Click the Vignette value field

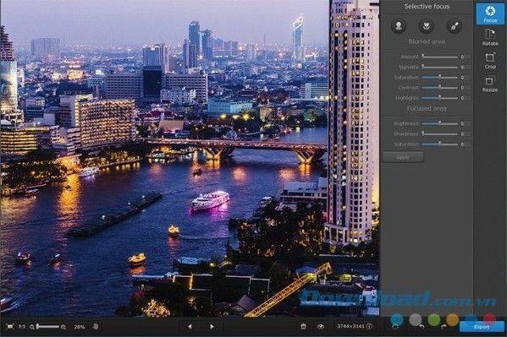click(463, 67)
